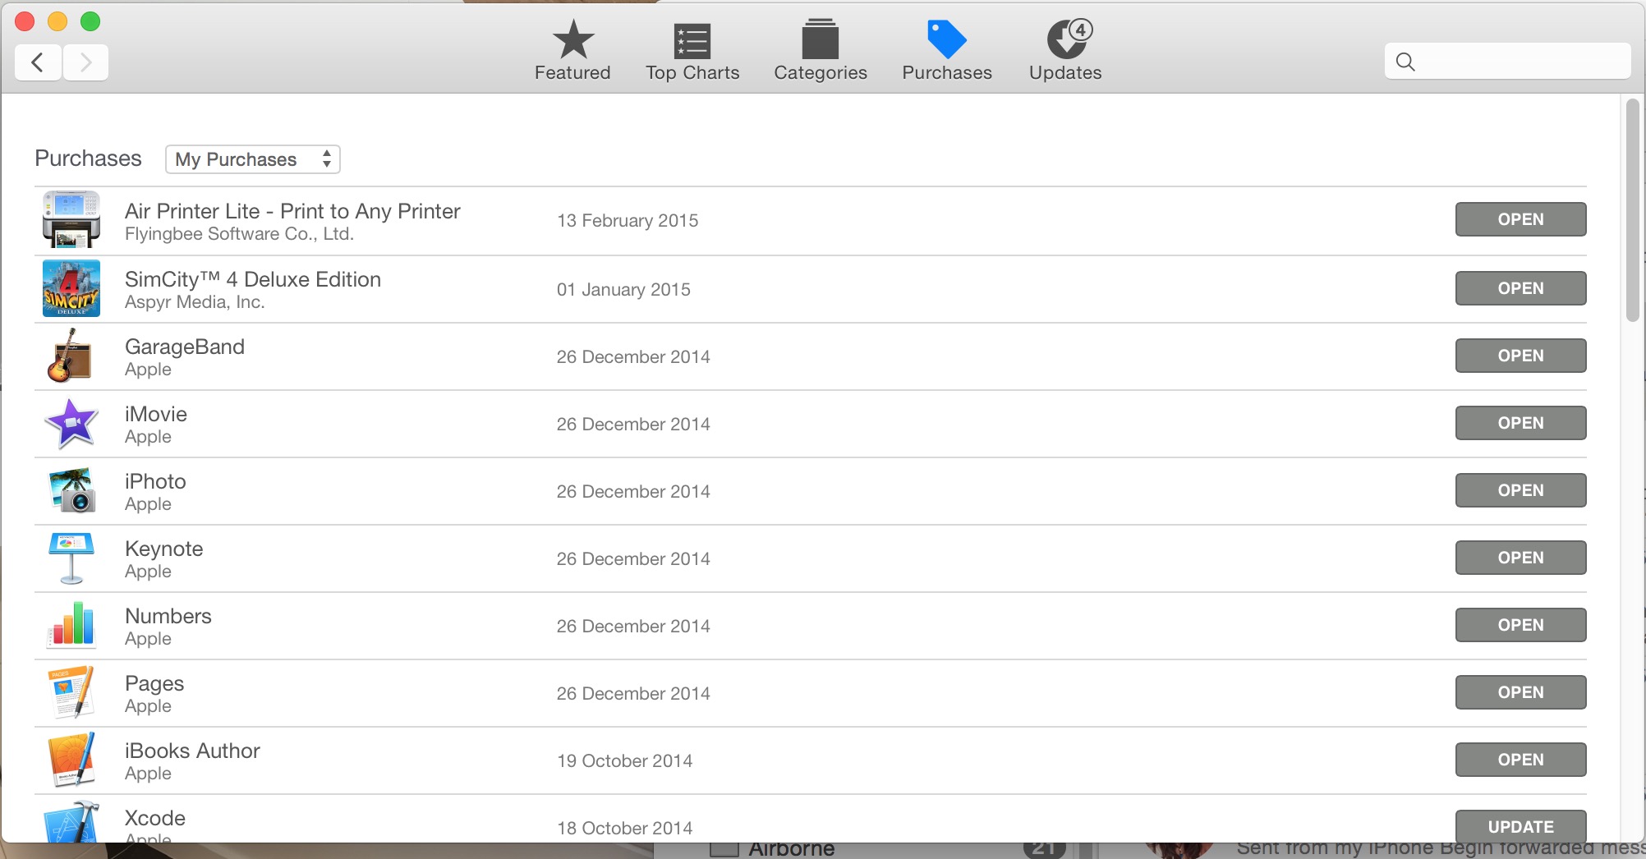The height and width of the screenshot is (859, 1646).
Task: Click the Pages document icon
Action: click(x=71, y=692)
